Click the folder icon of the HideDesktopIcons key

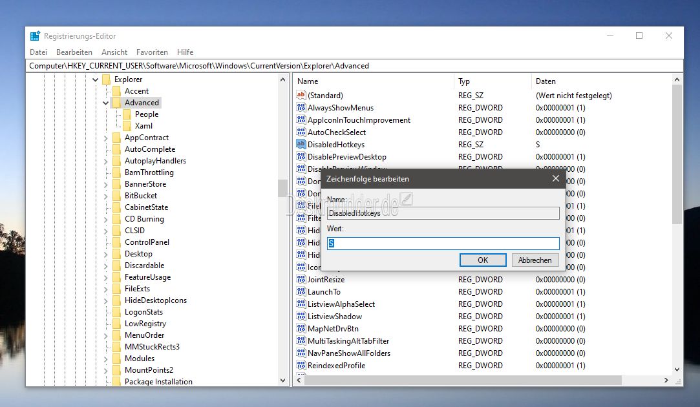[116, 300]
